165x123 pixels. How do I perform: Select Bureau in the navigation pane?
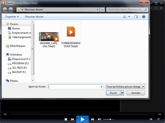(x=16, y=28)
